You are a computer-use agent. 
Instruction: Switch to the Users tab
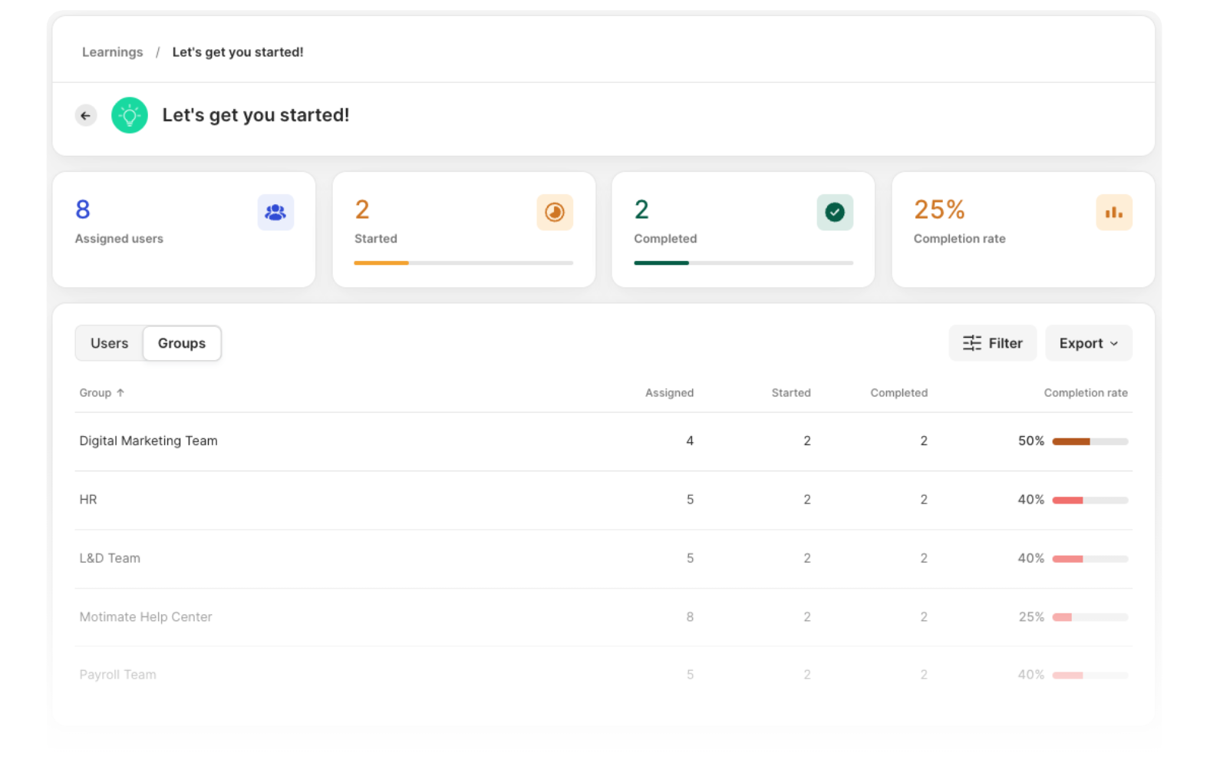pyautogui.click(x=109, y=343)
